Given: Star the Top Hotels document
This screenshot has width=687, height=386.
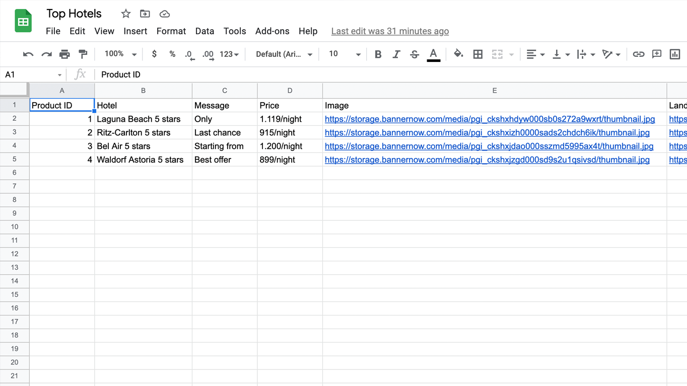Looking at the screenshot, I should click(x=126, y=14).
